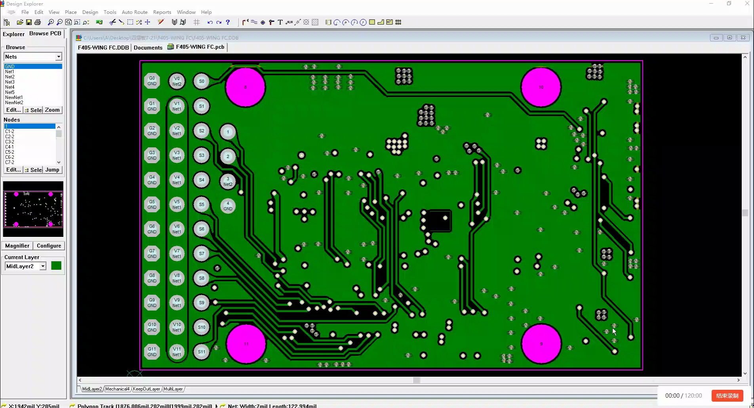Switch to the Mechanical4 layer tab
This screenshot has height=408, width=754.
point(117,389)
